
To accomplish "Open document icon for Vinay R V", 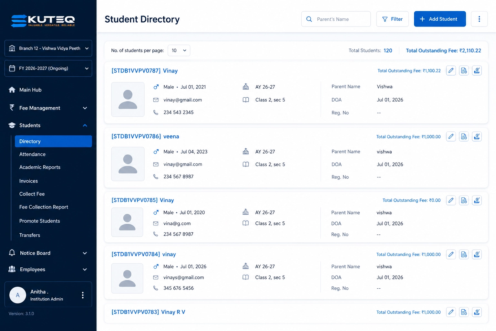I will click(x=464, y=312).
